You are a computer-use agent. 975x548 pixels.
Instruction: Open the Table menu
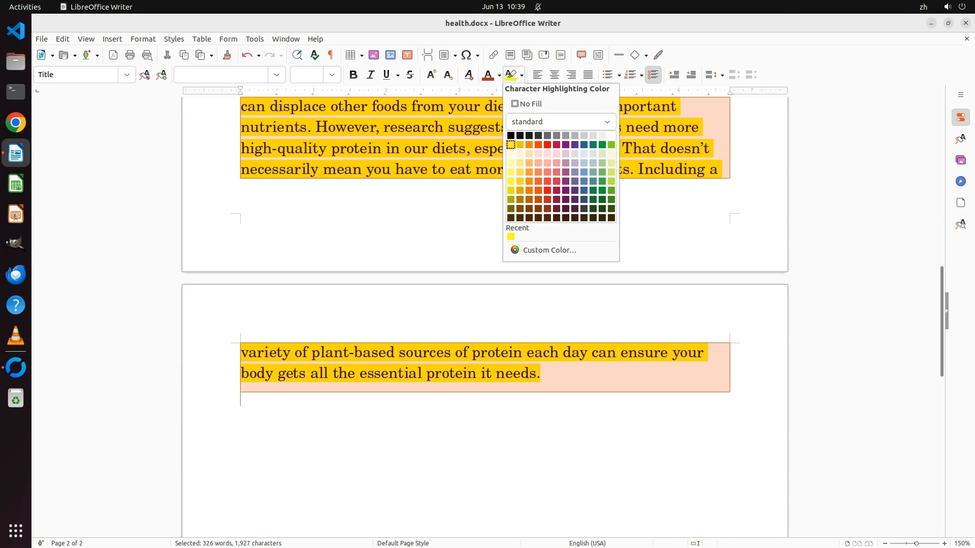[202, 39]
